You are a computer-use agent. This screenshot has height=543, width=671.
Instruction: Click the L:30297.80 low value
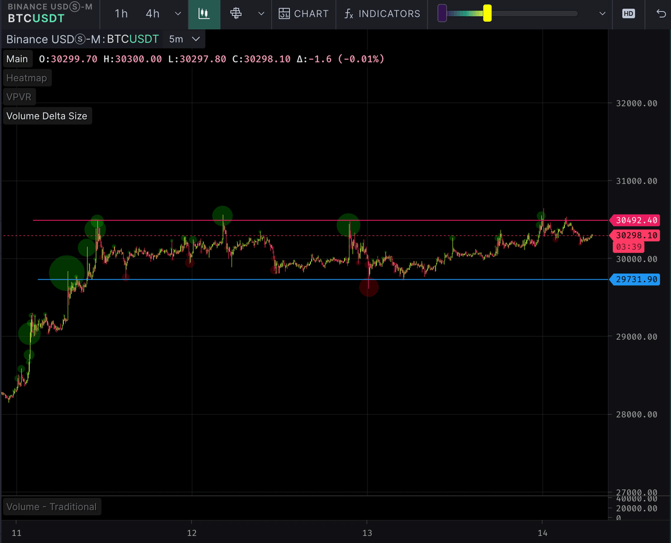pyautogui.click(x=197, y=59)
